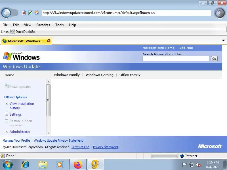This screenshot has width=227, height=170.
Task: Open Windows Media Player from taskbar
Action: (x=60, y=165)
